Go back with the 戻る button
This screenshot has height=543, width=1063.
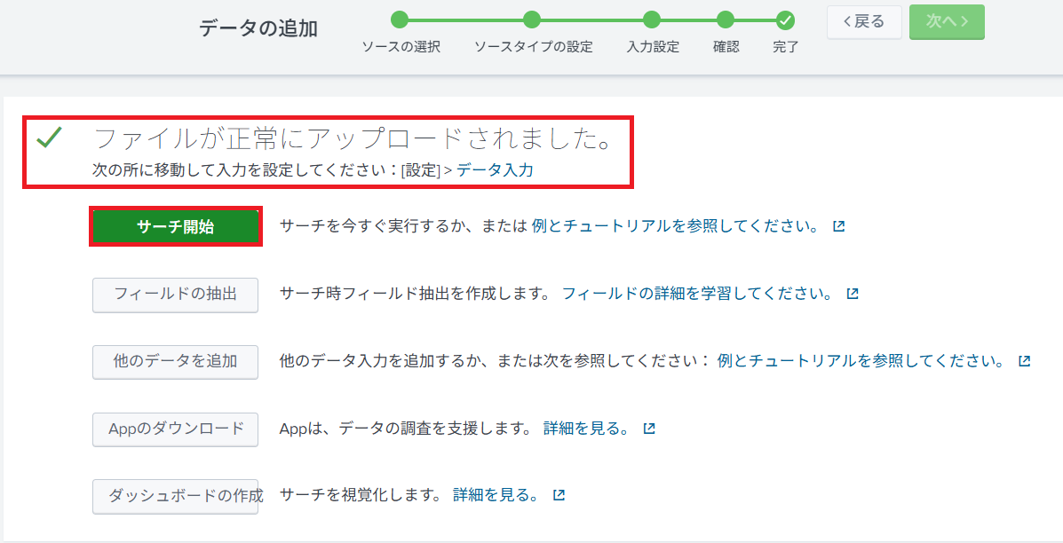[x=863, y=22]
